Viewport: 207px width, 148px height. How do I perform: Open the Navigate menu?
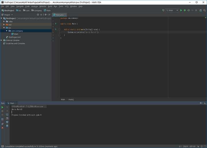(x=20, y=6)
